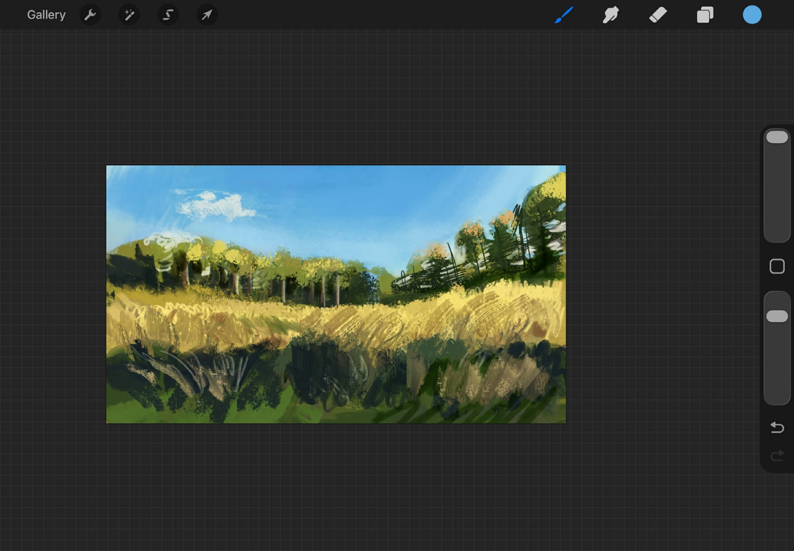
Task: Activate the Transform arrow tool
Action: tap(207, 15)
